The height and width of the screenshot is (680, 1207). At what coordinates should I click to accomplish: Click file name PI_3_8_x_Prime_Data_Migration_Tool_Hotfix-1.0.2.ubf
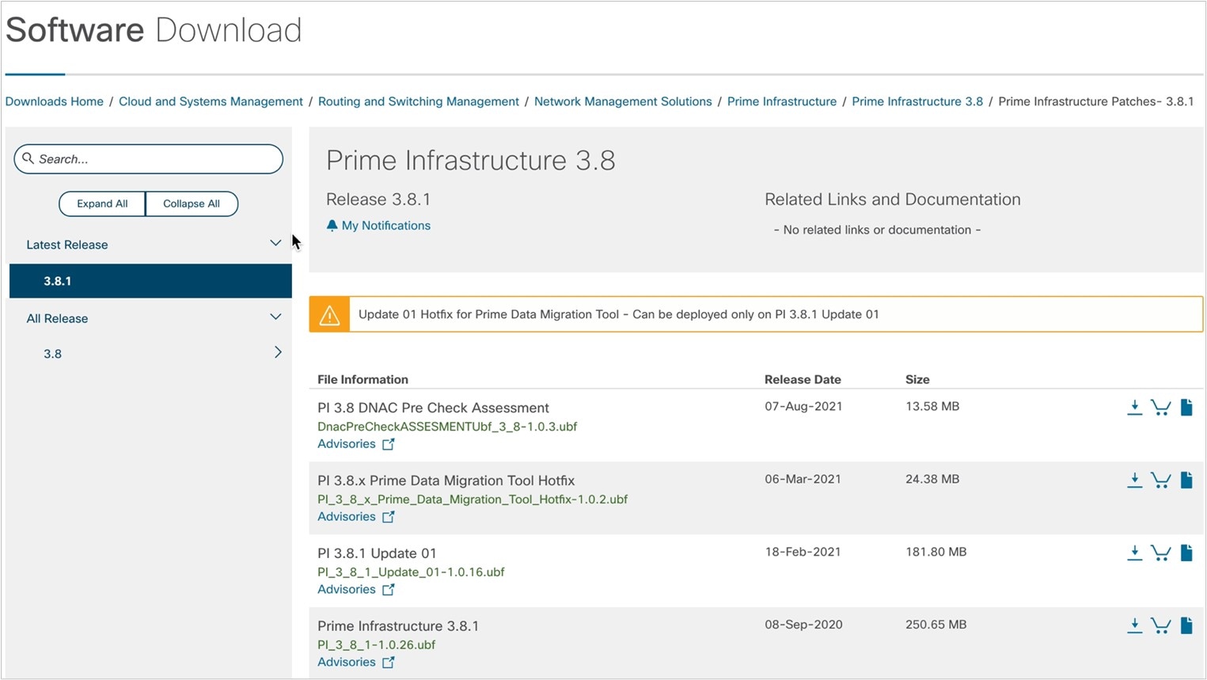[473, 500]
